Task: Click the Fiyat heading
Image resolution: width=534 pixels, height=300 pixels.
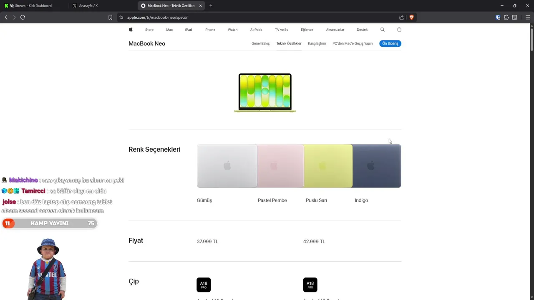Action: (x=136, y=240)
